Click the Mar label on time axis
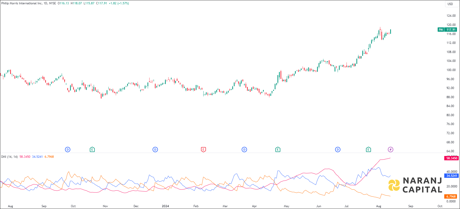The image size is (460, 209). coord(225,206)
